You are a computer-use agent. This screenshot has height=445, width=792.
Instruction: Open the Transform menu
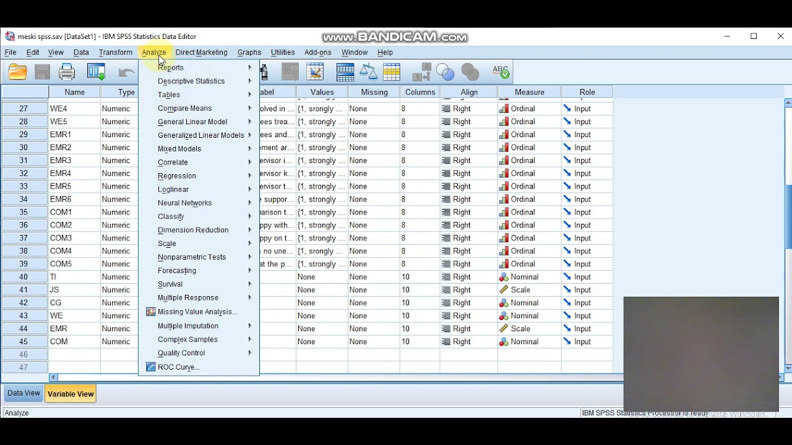click(116, 53)
